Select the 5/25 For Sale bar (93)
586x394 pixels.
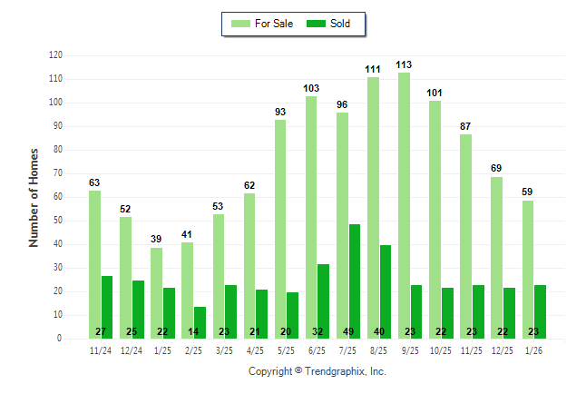click(280, 229)
